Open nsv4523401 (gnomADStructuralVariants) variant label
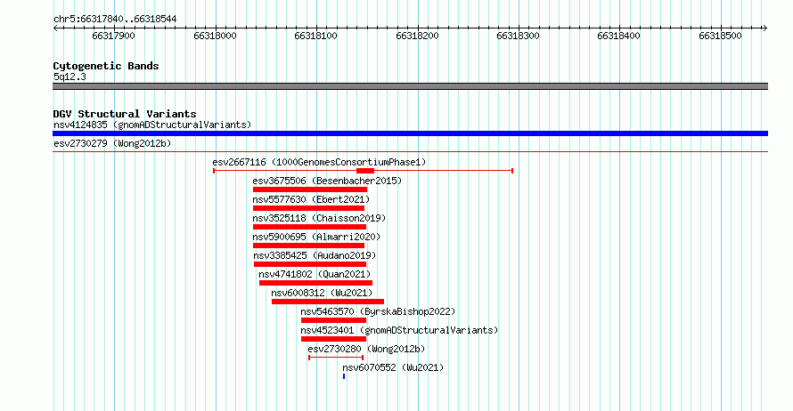The height and width of the screenshot is (411, 793). click(x=399, y=330)
